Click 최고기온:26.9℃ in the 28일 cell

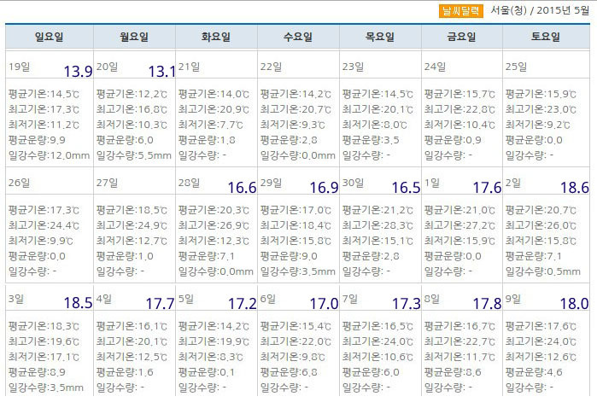(x=214, y=225)
